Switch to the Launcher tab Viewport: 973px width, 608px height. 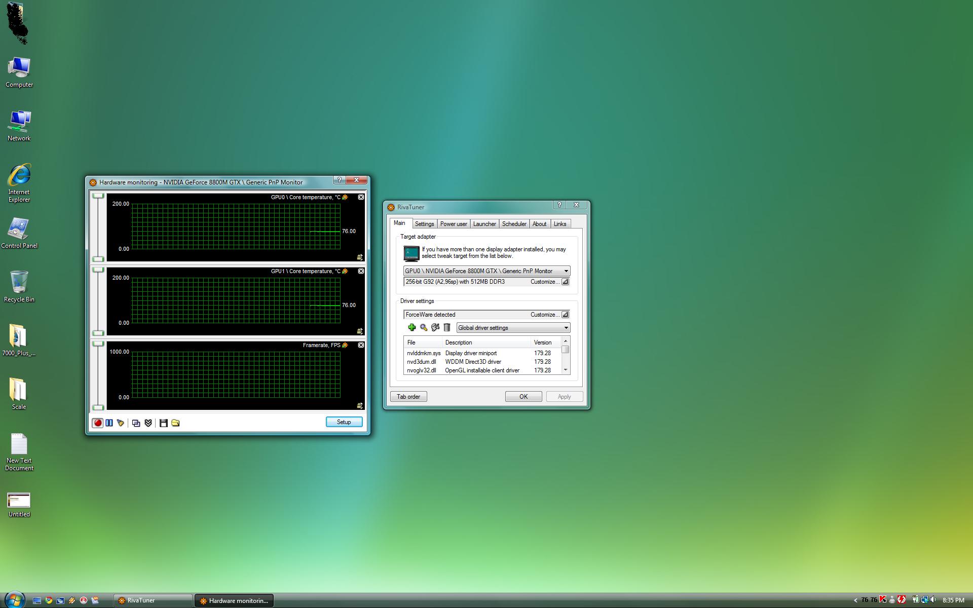[484, 224]
